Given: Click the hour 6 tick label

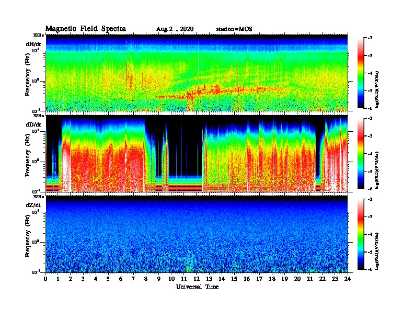Looking at the screenshot, I should pos(121,279).
